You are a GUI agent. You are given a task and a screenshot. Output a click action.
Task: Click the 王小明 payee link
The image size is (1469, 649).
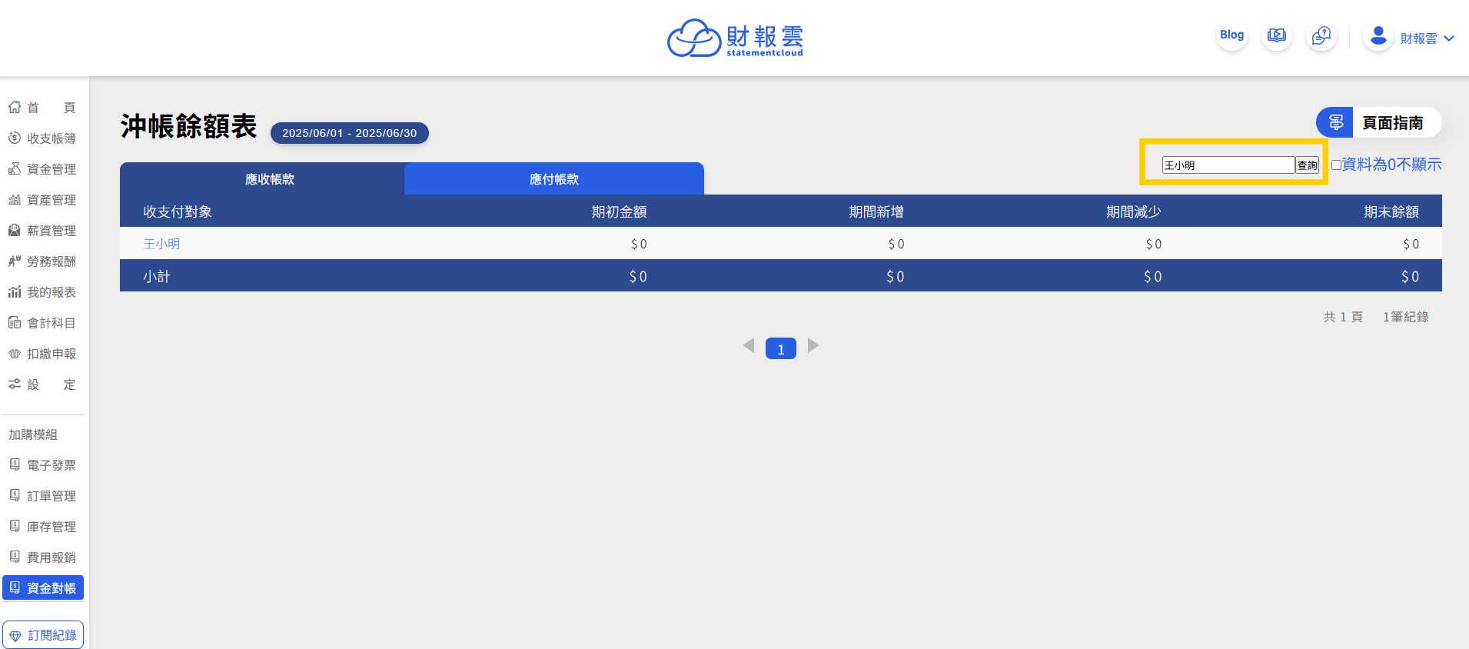pos(161,244)
